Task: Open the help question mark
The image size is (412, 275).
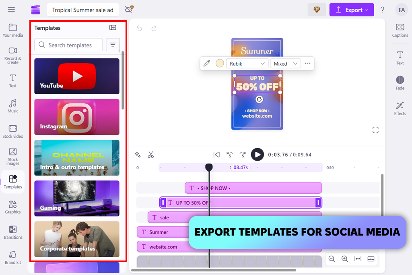Action: pyautogui.click(x=382, y=10)
